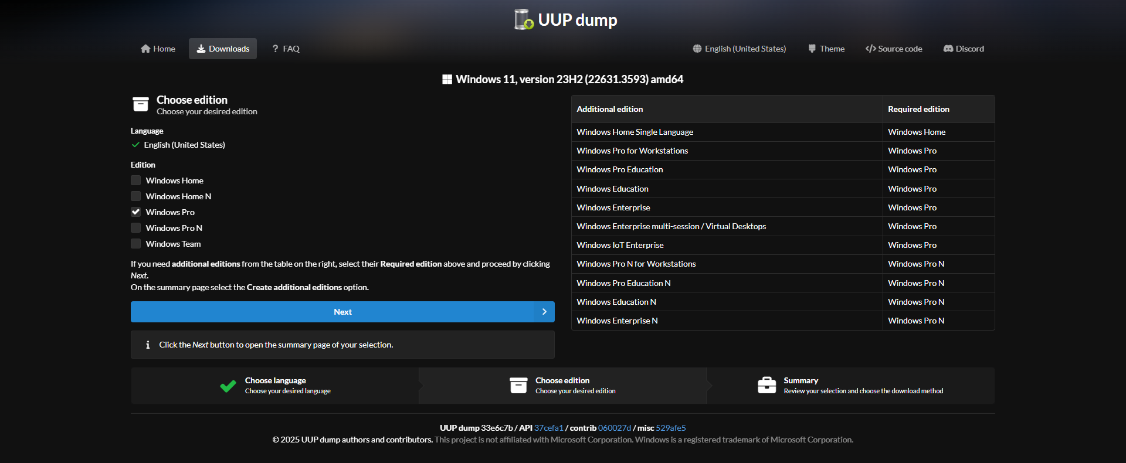Click the blue Next button
Screen dimensions: 1126x463
[x=342, y=312]
